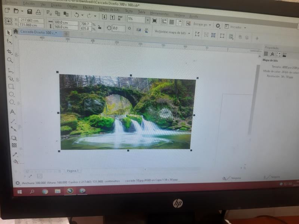Select the Text tool
This screenshot has height=224, width=299.
point(12,112)
